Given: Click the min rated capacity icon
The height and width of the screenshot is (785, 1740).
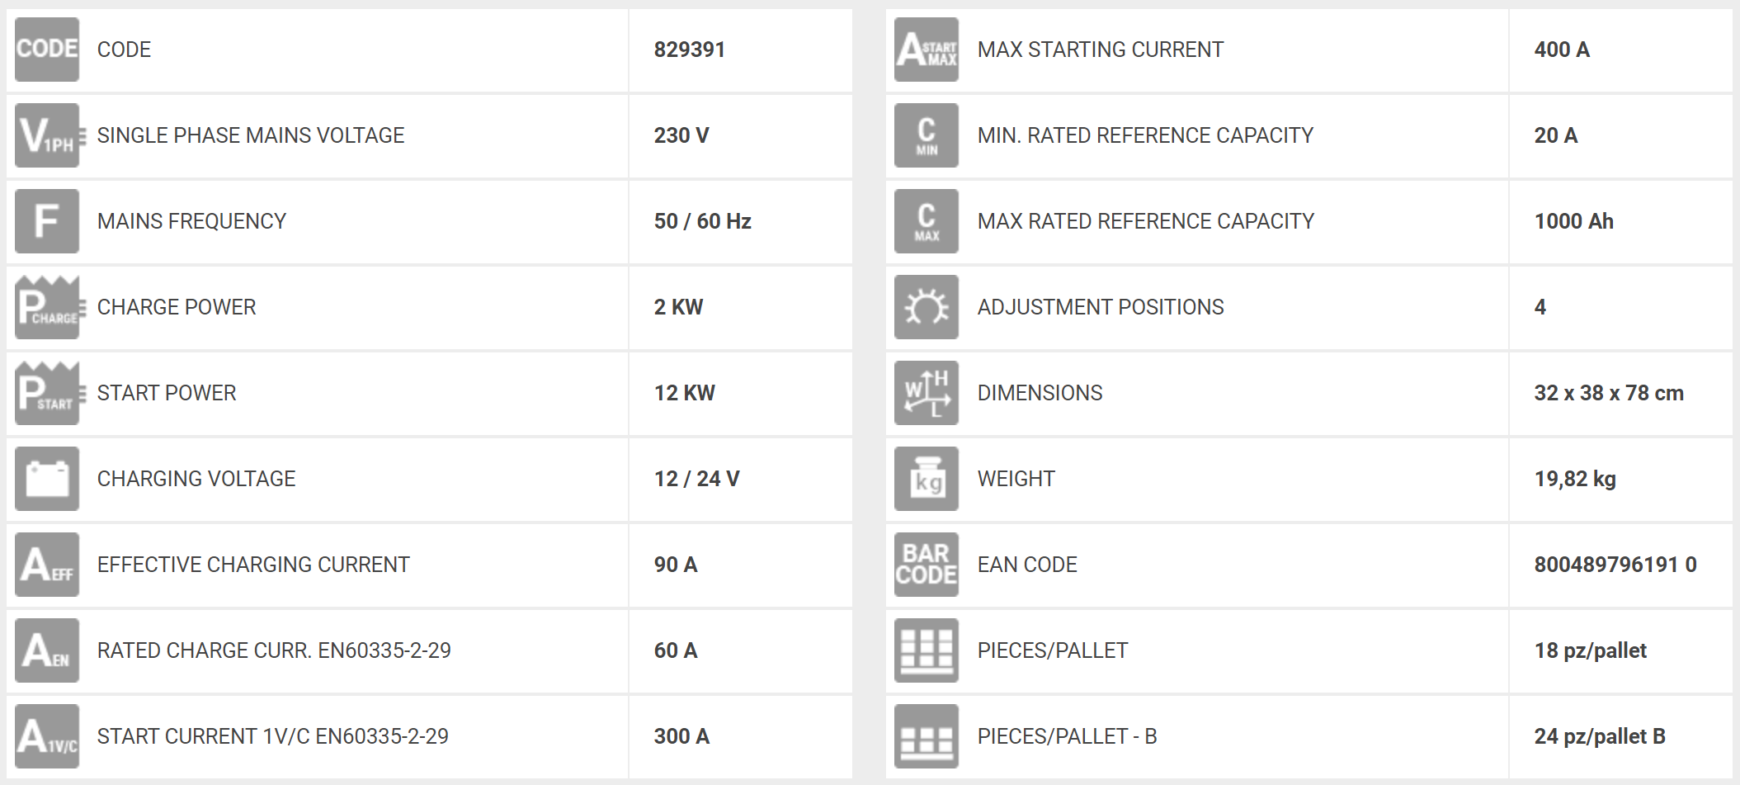Looking at the screenshot, I should coord(927,135).
